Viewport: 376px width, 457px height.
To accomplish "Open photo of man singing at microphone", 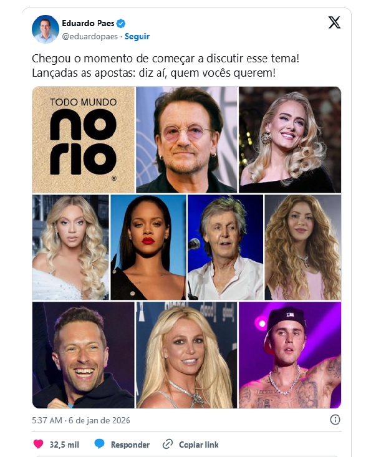I will click(225, 247).
